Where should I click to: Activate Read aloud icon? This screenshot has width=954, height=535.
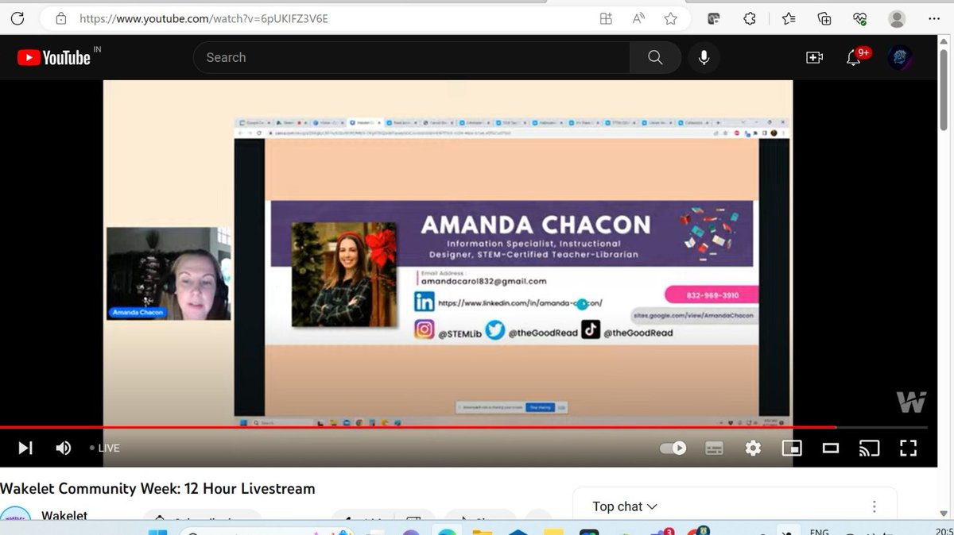pos(638,18)
